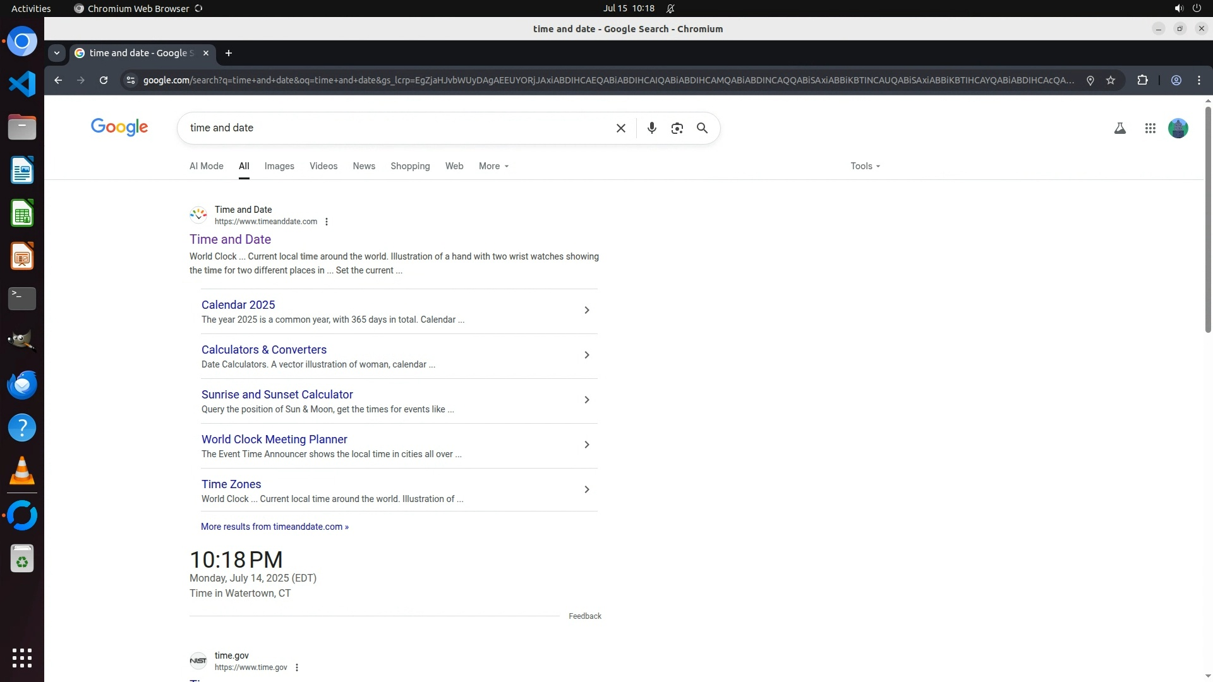Image resolution: width=1213 pixels, height=682 pixels.
Task: Open the Tools dropdown
Action: [x=864, y=166]
